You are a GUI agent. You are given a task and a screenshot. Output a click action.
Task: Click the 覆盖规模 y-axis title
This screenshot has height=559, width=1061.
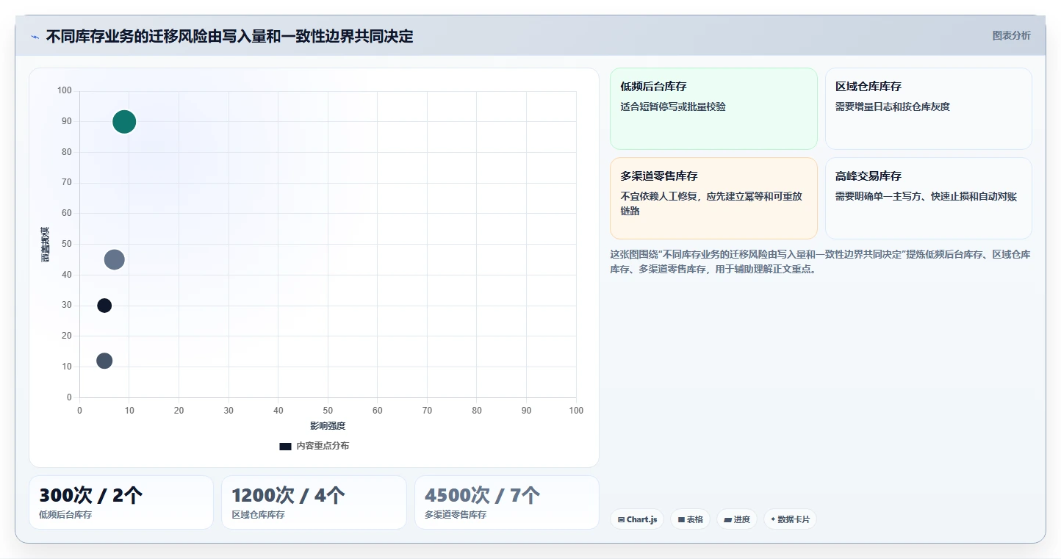click(x=46, y=245)
